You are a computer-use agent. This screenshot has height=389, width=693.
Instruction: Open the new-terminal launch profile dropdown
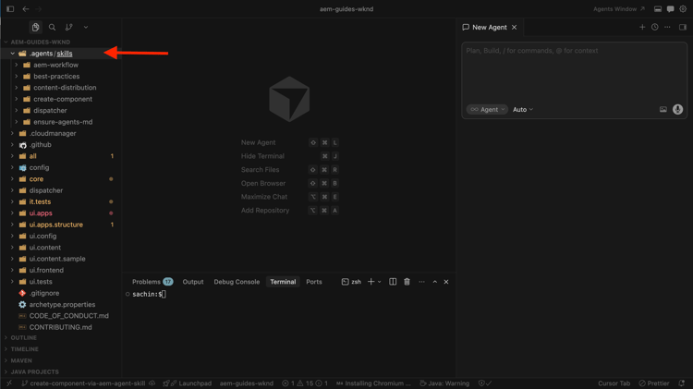click(379, 282)
